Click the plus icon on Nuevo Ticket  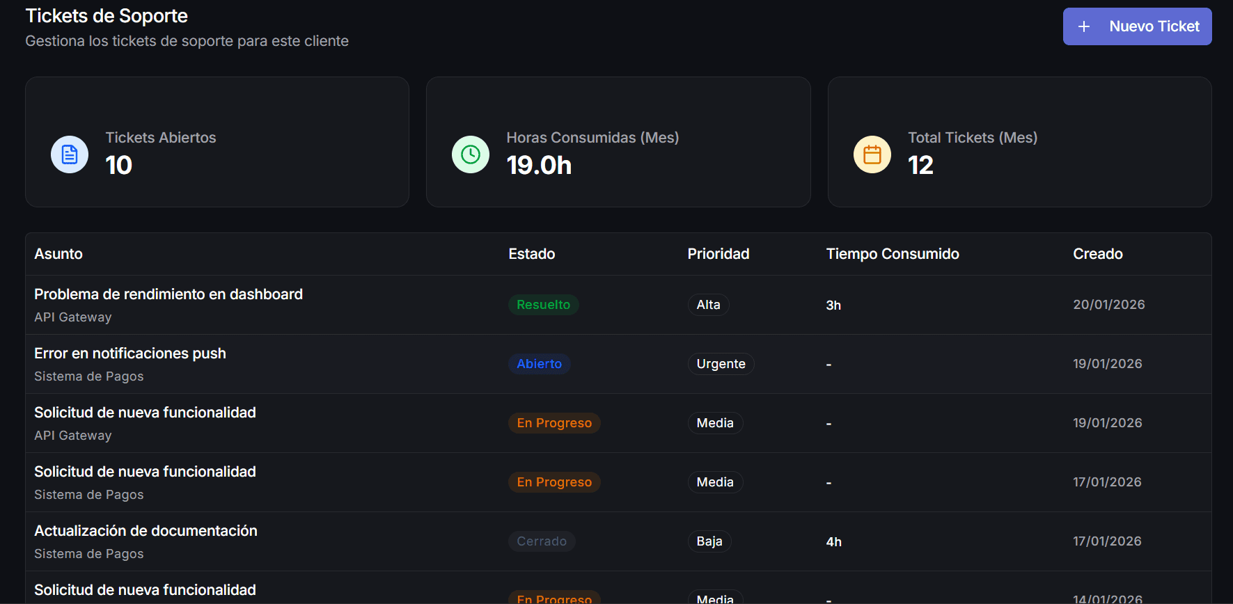[x=1084, y=26]
